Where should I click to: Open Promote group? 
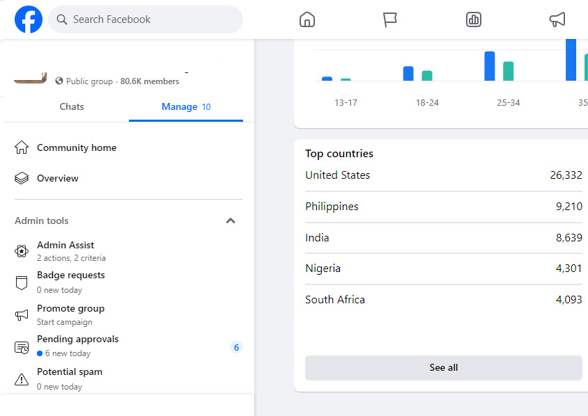(x=129, y=315)
